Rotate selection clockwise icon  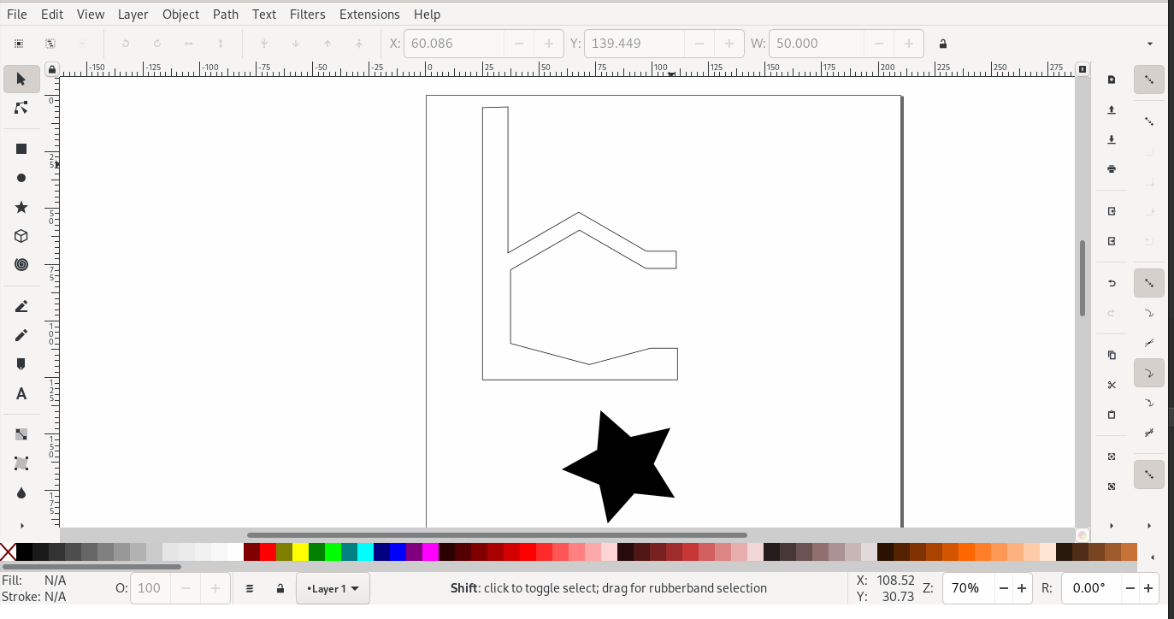click(x=157, y=44)
